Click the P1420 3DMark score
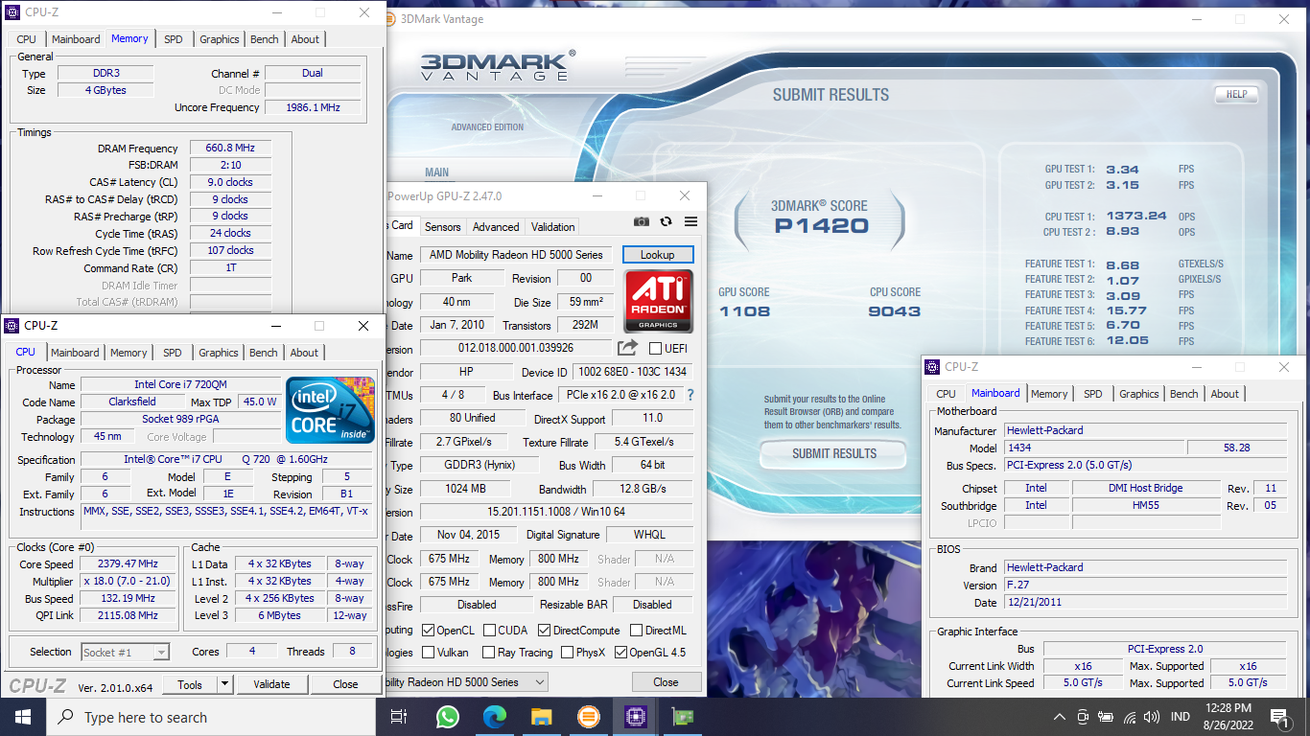Viewport: 1310px width, 736px height. (821, 226)
